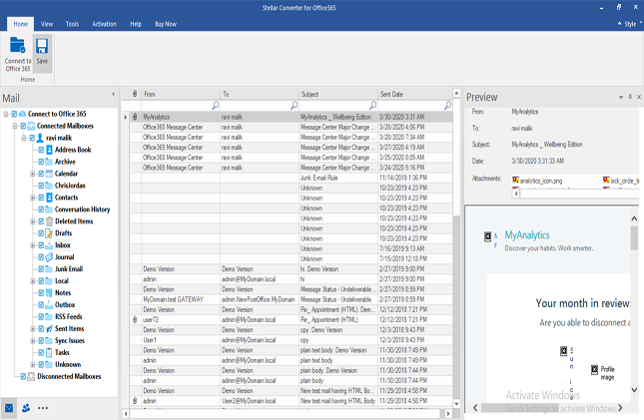
Task: Collapse the ravi malik mailbox node
Action: [24, 138]
